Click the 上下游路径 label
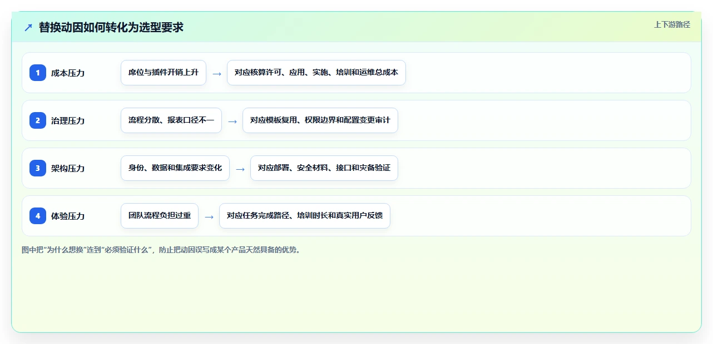713x344 pixels. 672,24
